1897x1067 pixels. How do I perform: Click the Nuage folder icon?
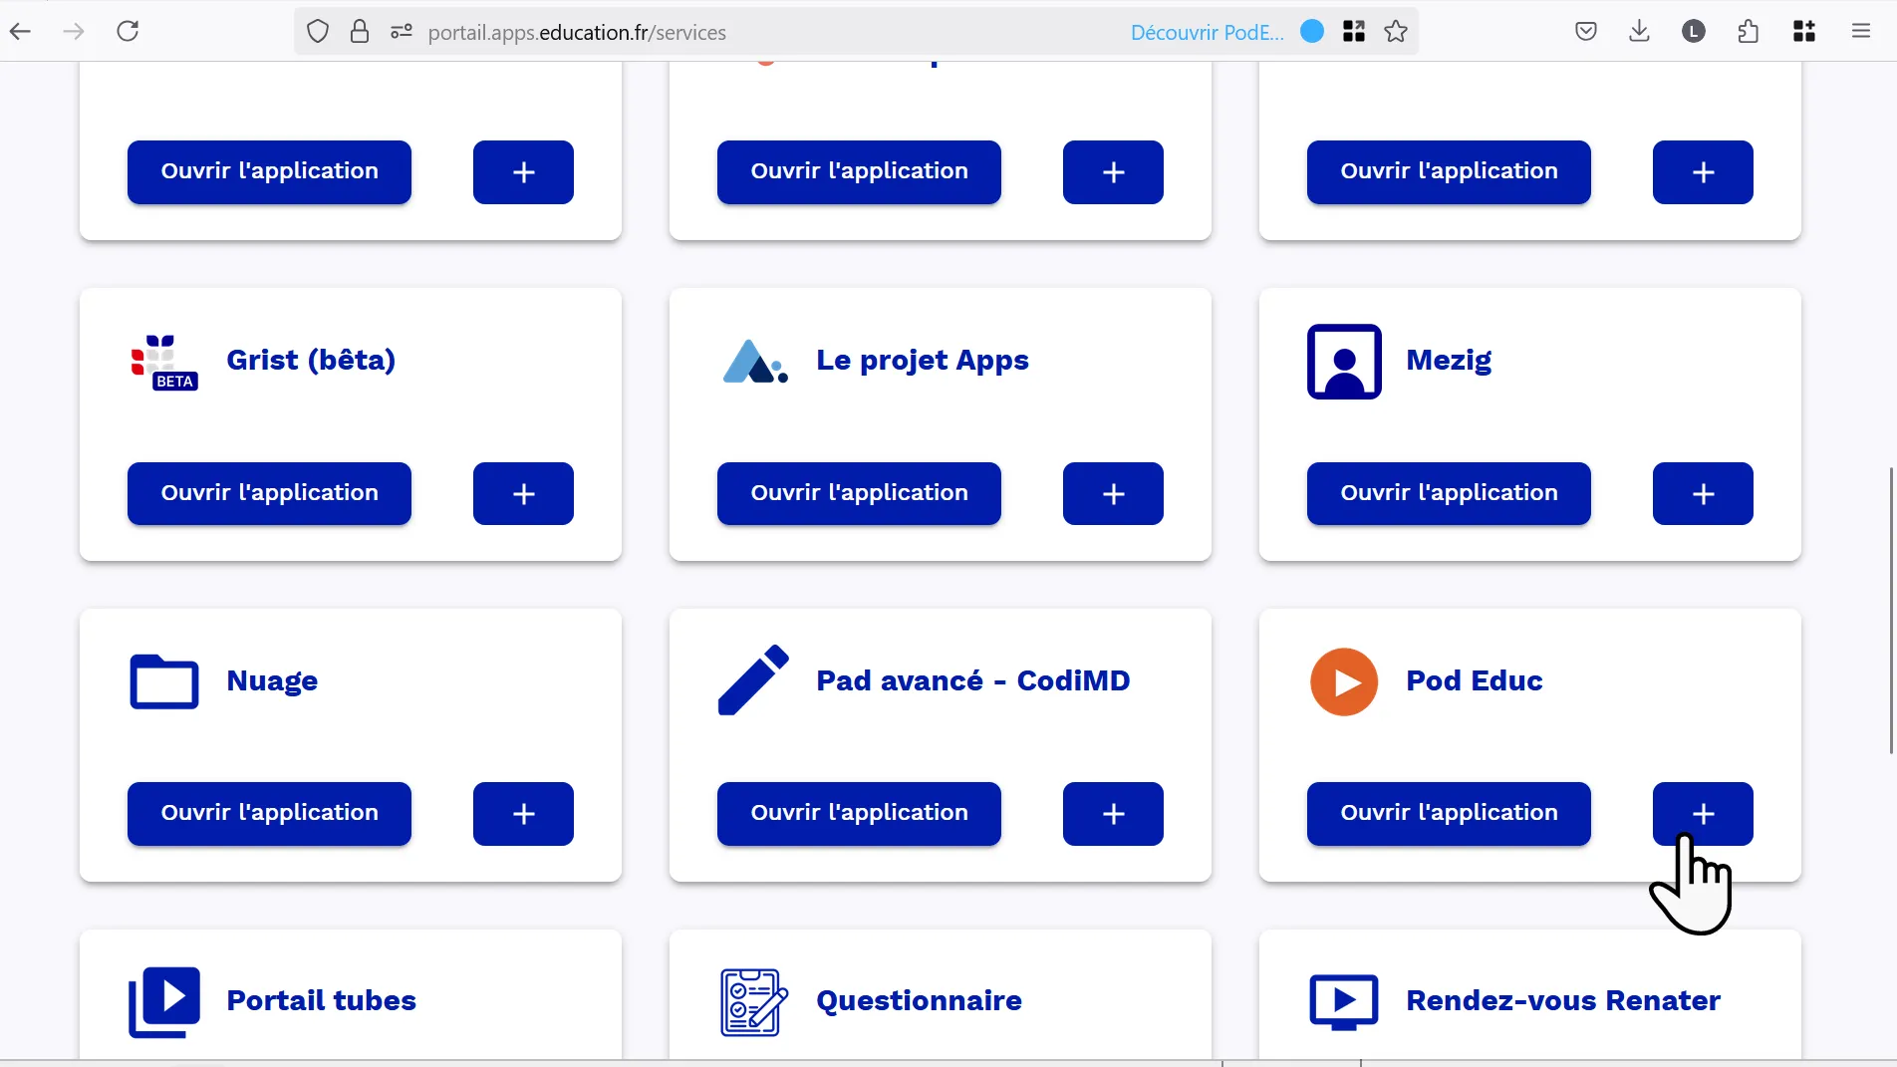(x=164, y=681)
